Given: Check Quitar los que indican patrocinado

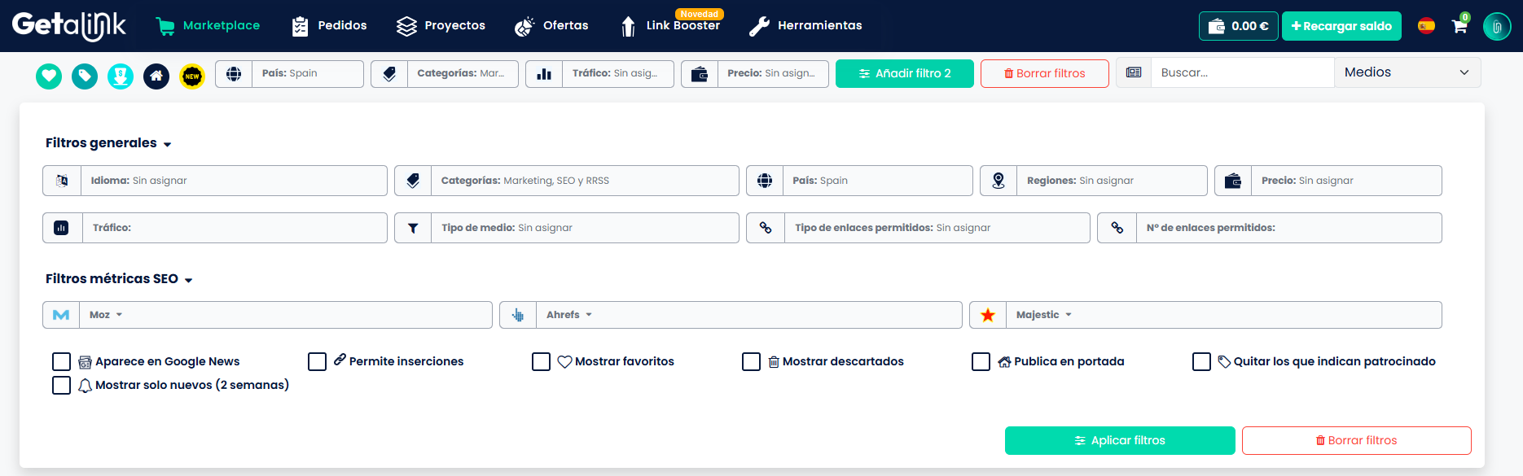Looking at the screenshot, I should click(1201, 361).
